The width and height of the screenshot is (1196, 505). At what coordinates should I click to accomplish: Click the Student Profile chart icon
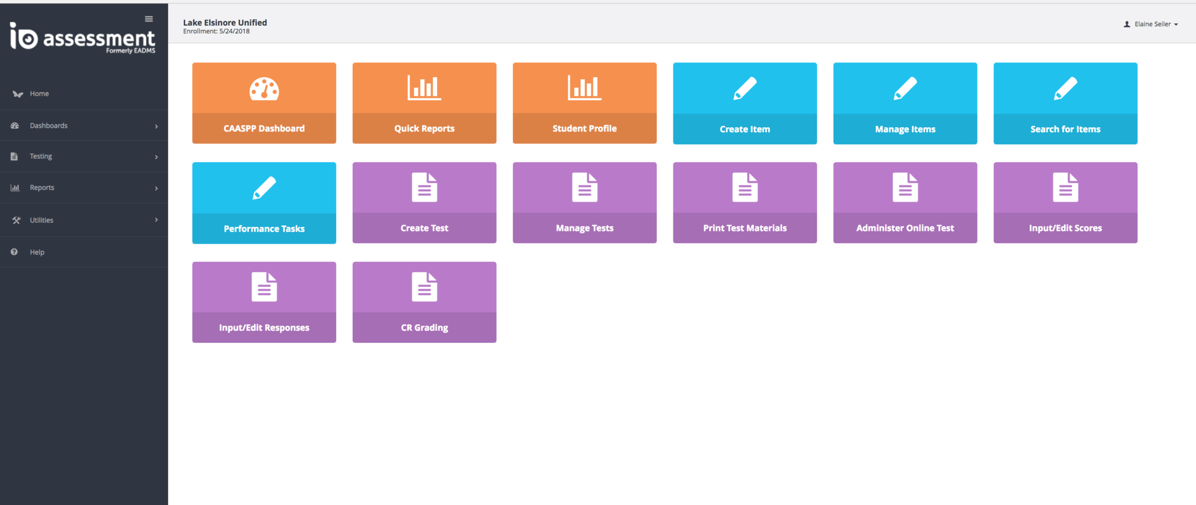584,88
